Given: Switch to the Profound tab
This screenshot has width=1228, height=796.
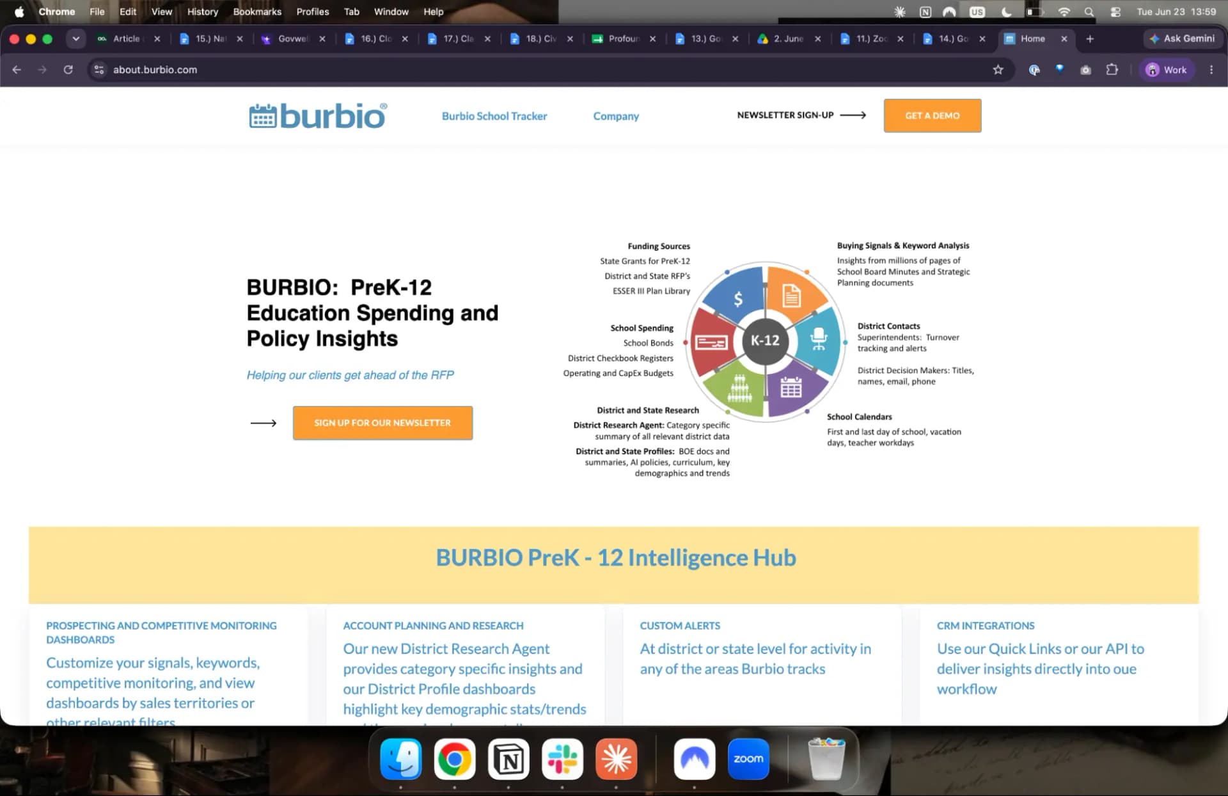Looking at the screenshot, I should click(624, 39).
